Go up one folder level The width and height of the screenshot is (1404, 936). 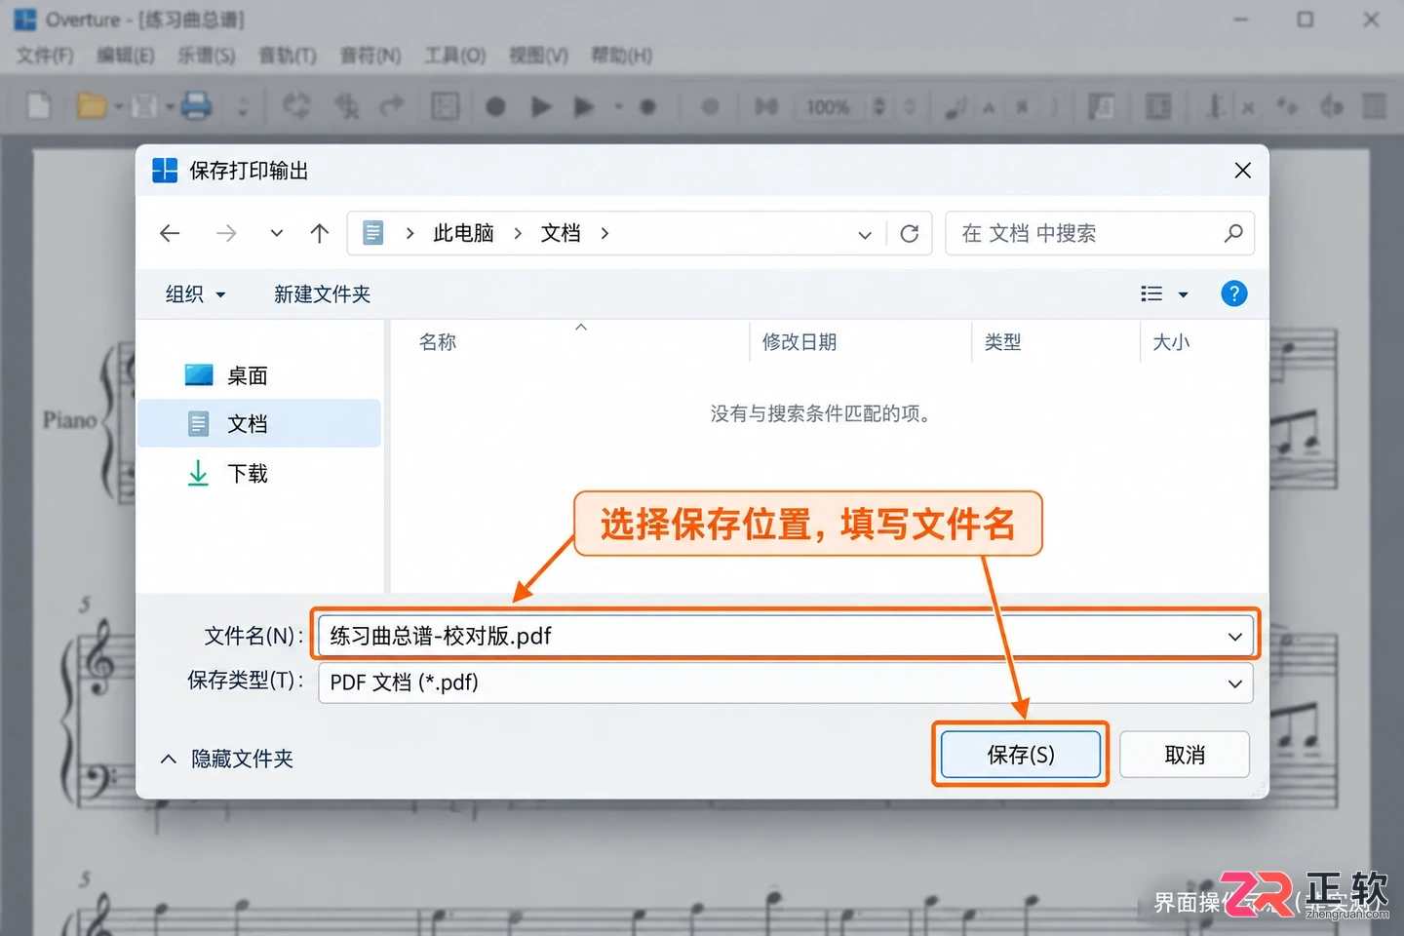(x=320, y=233)
